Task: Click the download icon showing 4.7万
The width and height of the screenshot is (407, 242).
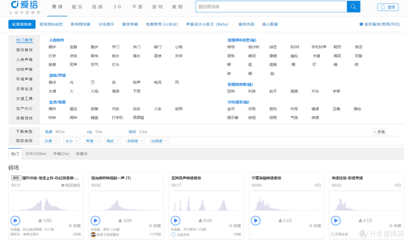Action: pos(361,221)
